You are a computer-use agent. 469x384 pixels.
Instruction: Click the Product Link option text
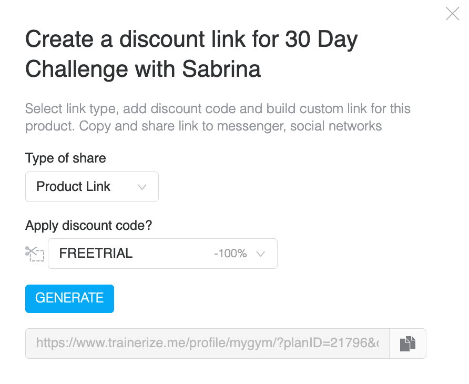74,187
